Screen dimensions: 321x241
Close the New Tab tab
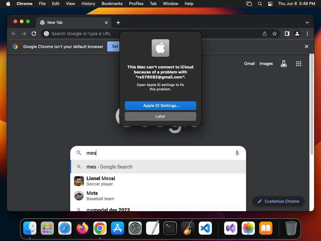pos(106,23)
